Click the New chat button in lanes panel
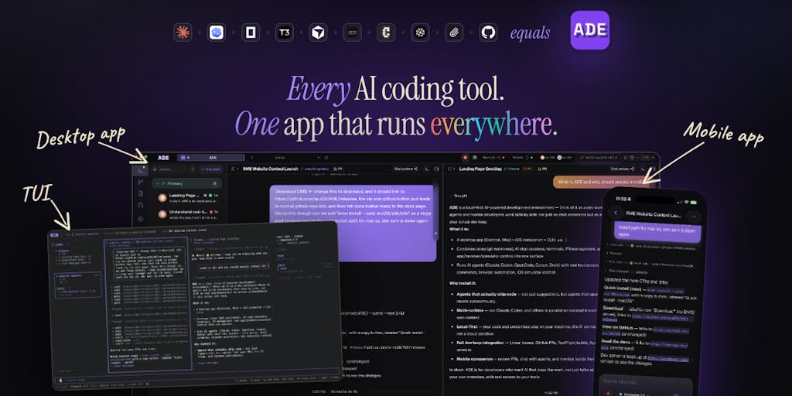792x396 pixels. [210, 169]
